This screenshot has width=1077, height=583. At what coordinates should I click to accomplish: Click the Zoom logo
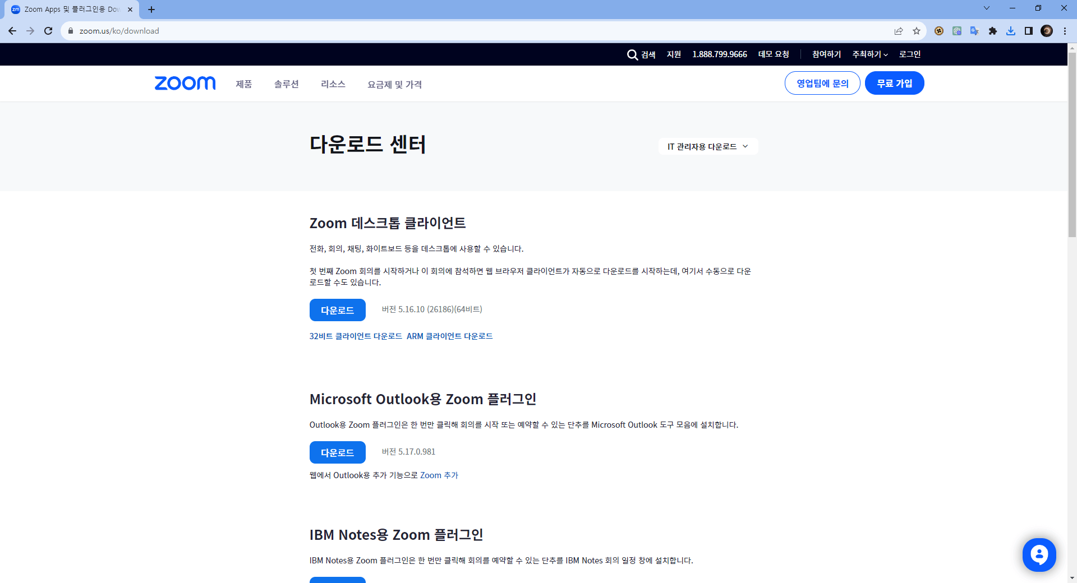click(x=185, y=83)
